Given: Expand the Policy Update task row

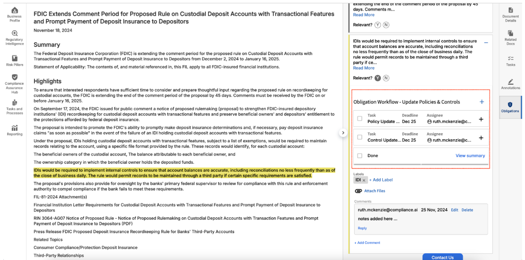Looking at the screenshot, I should click(481, 119).
